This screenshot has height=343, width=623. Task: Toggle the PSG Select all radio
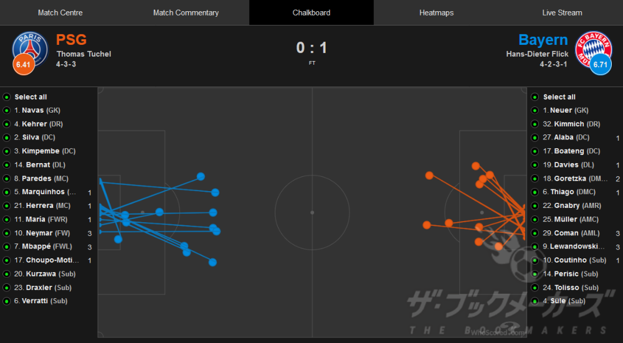[x=6, y=97]
